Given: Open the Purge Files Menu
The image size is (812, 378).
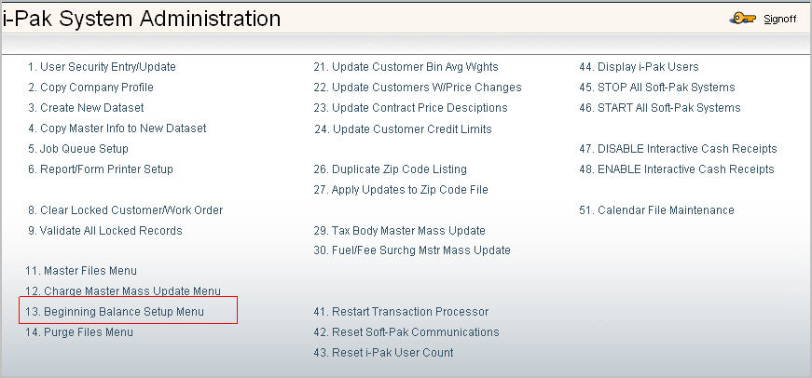Looking at the screenshot, I should [79, 332].
